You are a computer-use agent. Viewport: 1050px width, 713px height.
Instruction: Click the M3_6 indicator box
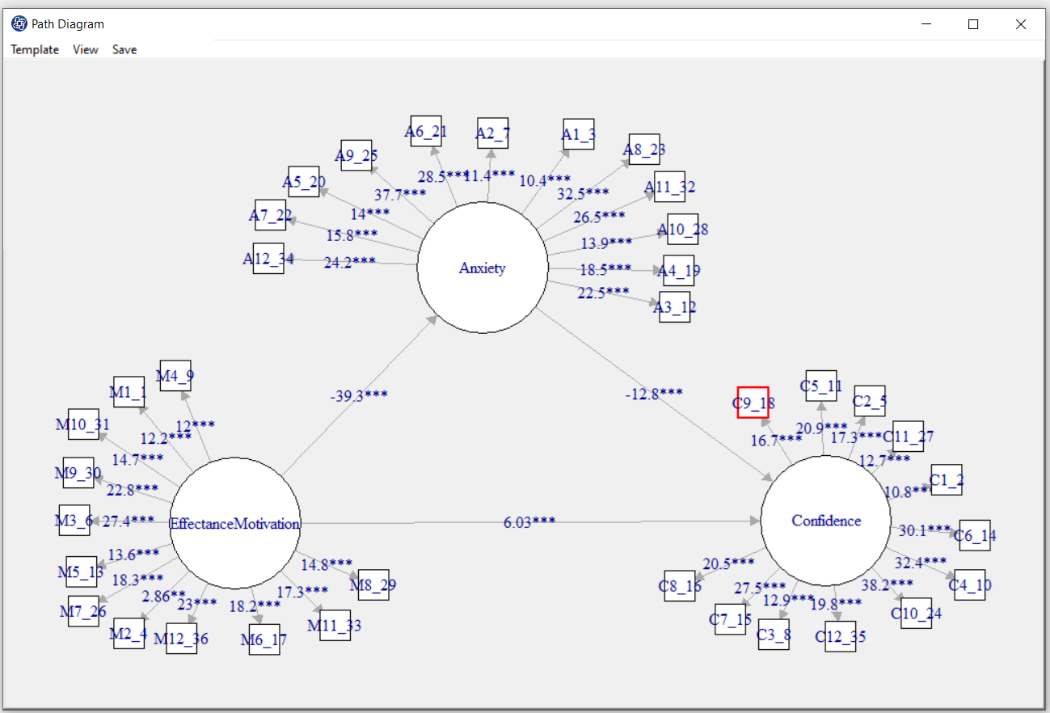pos(74,521)
